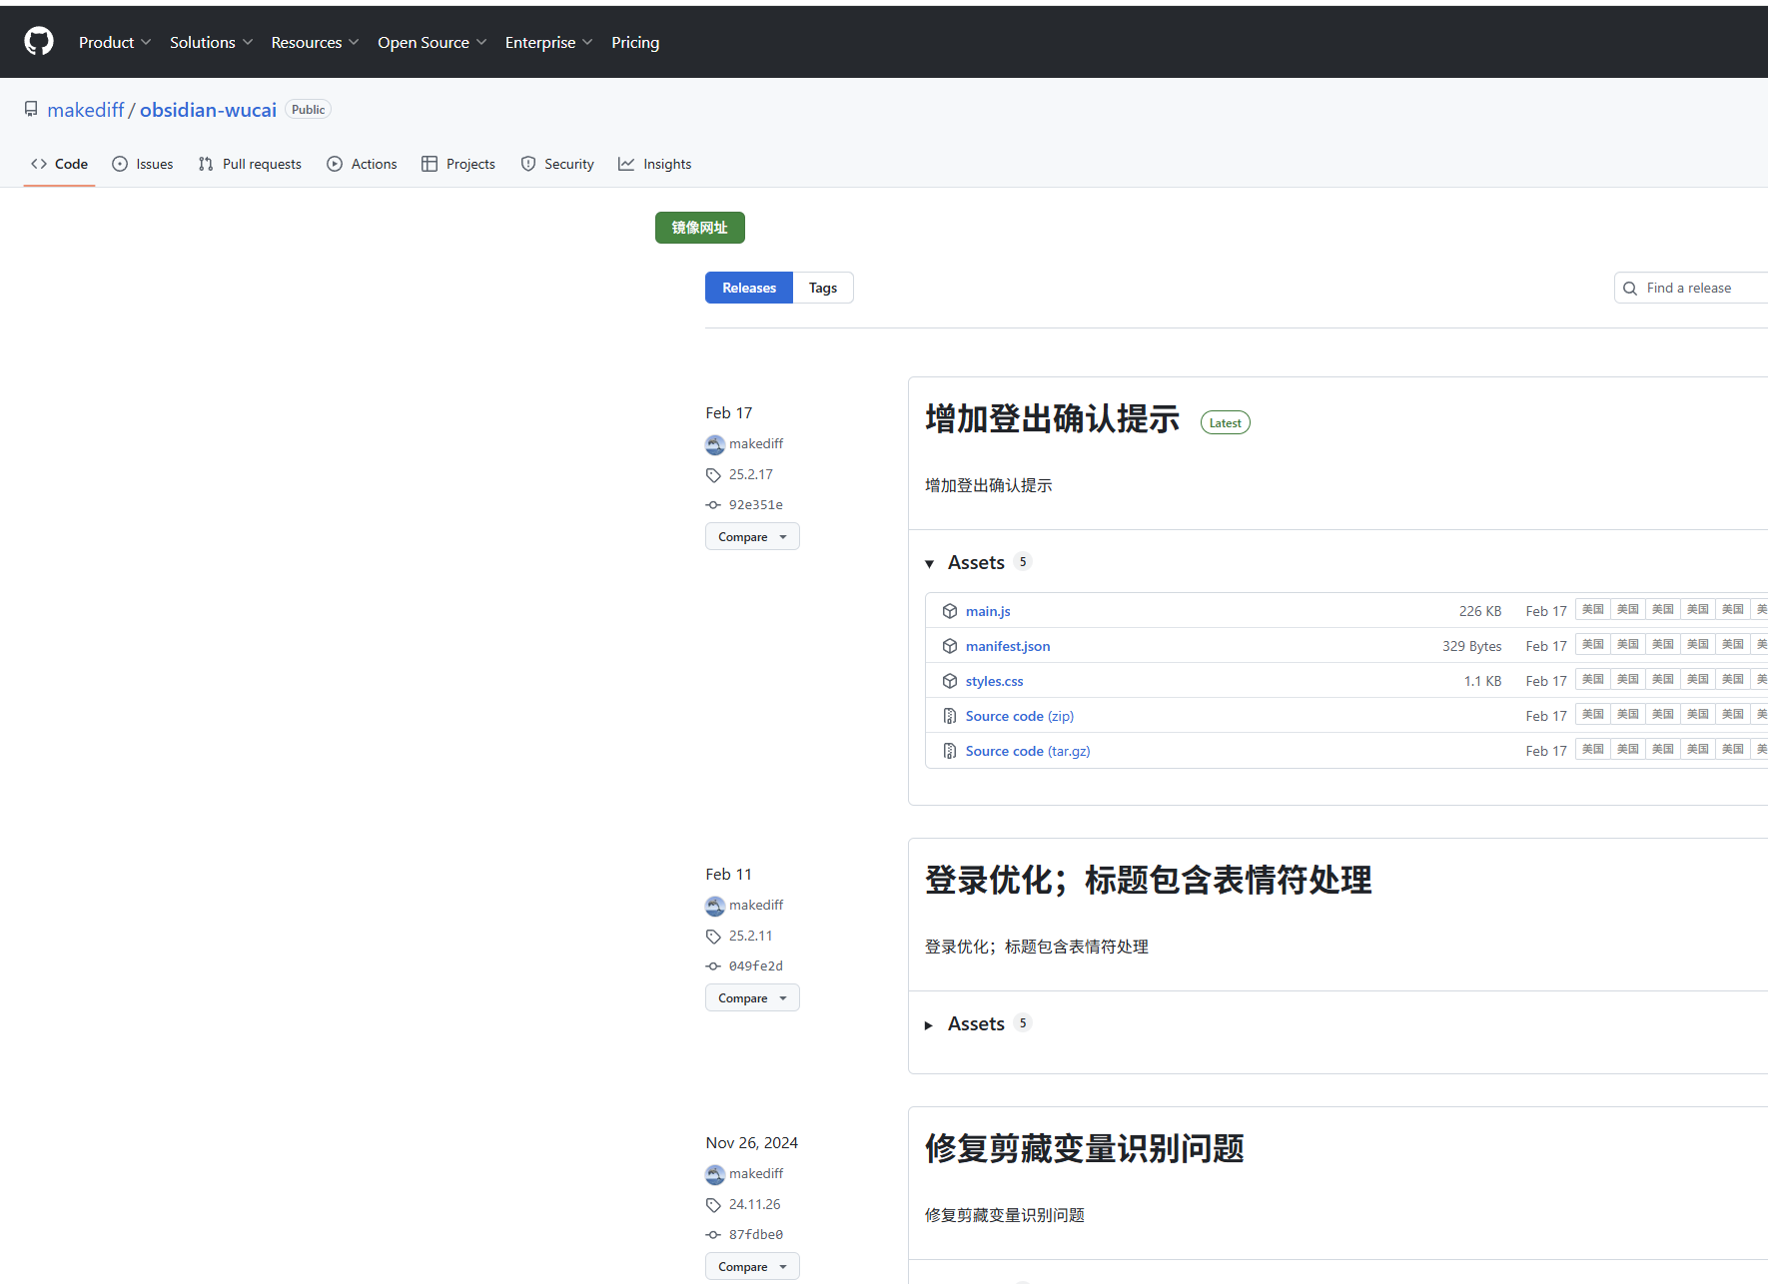
Task: Open the 增加登出确认提示 release title
Action: pyautogui.click(x=1052, y=418)
